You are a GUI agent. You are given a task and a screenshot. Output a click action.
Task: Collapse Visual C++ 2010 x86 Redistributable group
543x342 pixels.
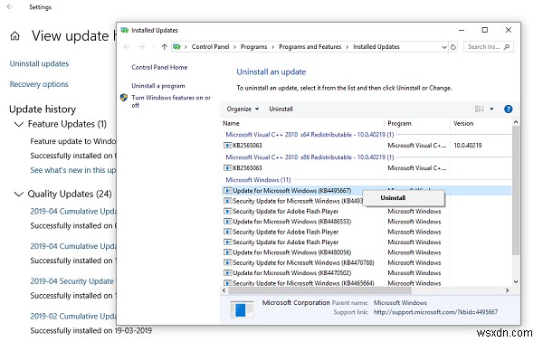click(x=310, y=157)
